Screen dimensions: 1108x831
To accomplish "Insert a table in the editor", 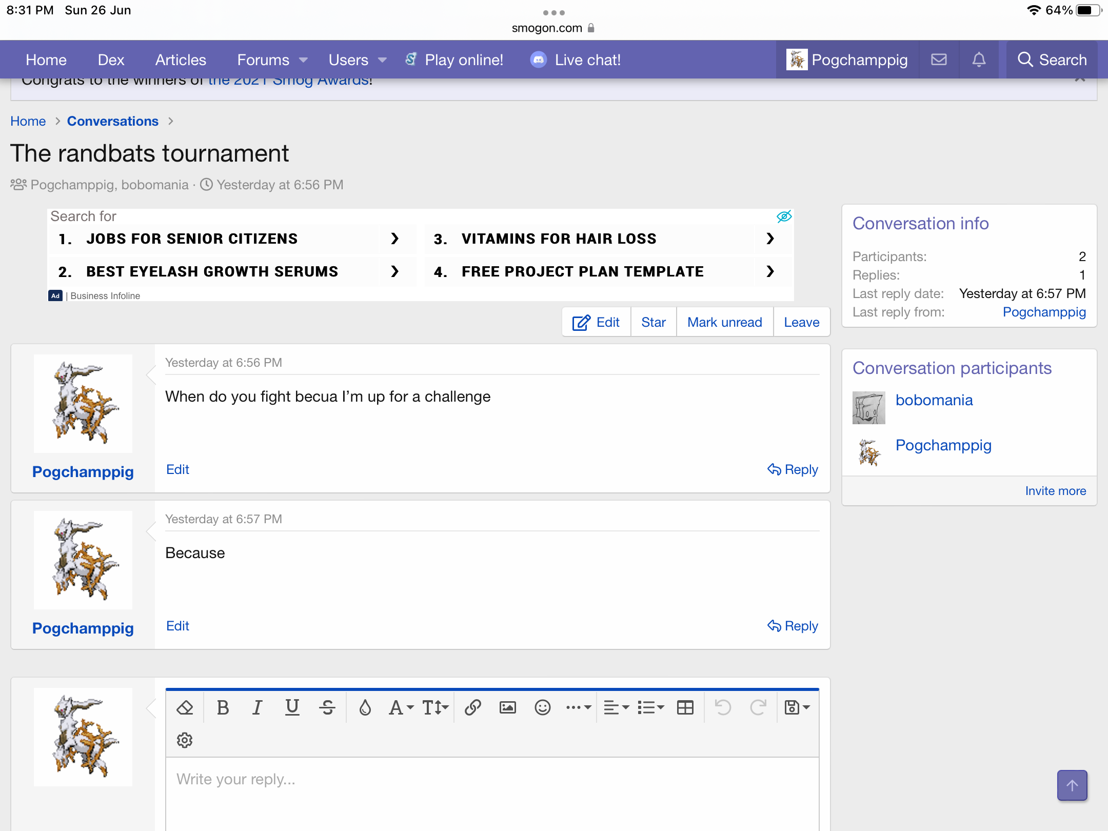I will pos(685,708).
